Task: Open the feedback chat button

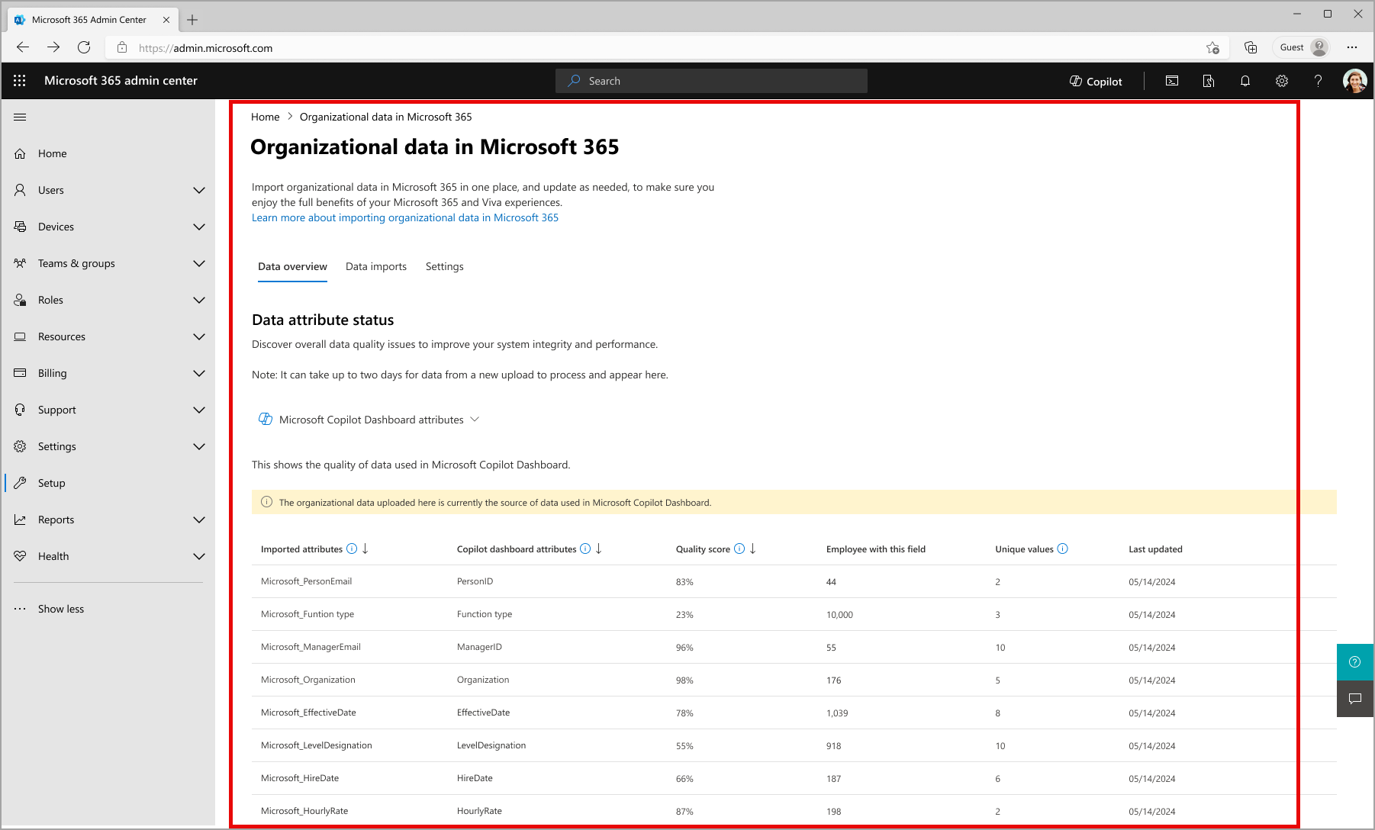Action: click(1355, 699)
